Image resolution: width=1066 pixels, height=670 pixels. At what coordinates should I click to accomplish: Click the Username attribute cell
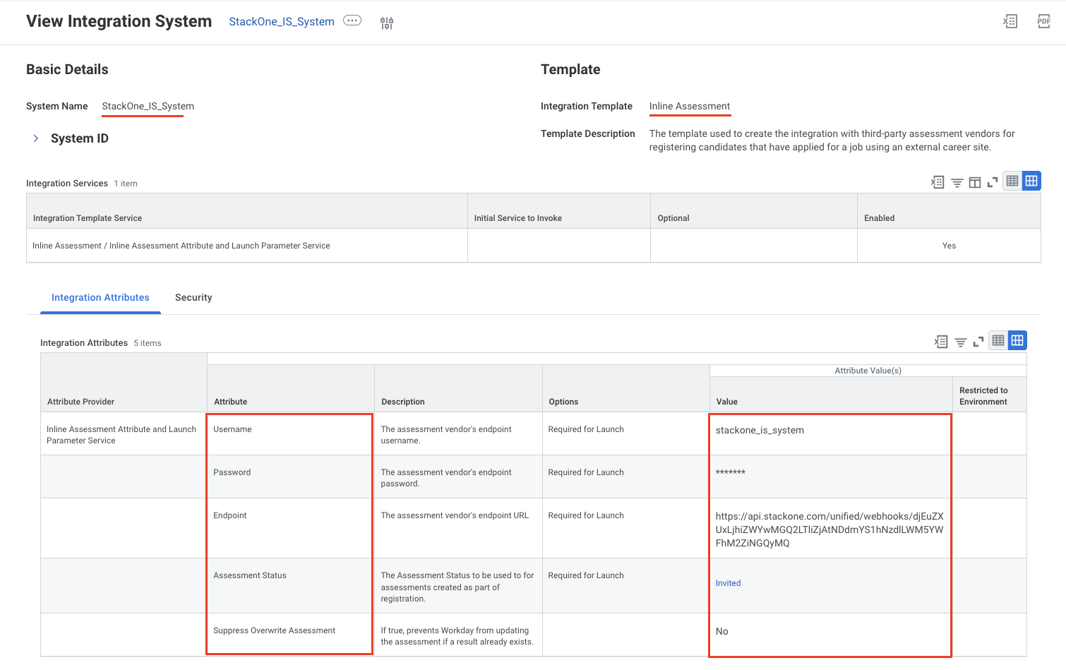290,433
